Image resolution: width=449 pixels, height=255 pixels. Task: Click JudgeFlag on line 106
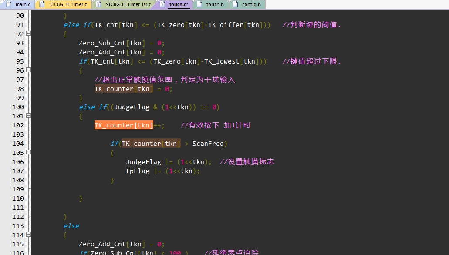coord(143,162)
